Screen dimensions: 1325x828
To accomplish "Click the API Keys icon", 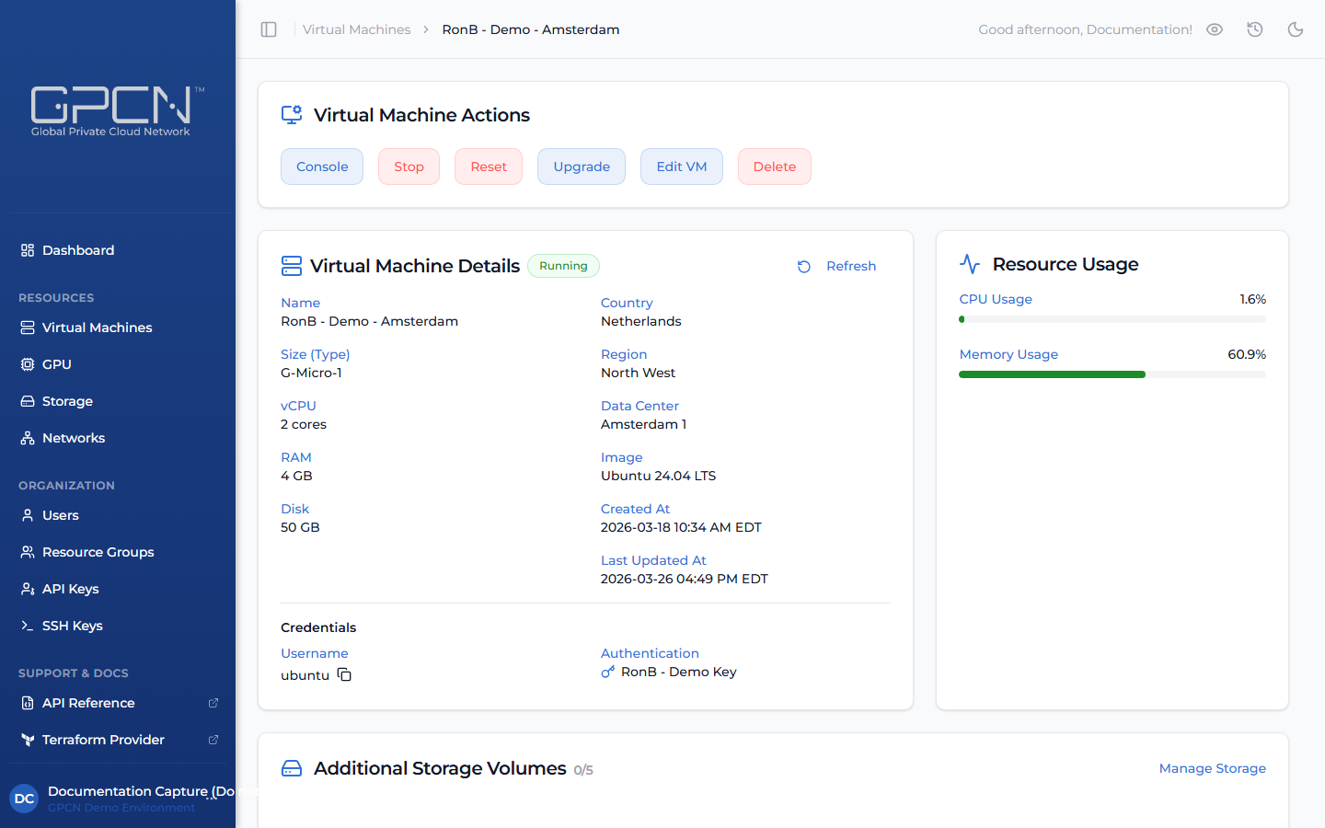I will (28, 589).
